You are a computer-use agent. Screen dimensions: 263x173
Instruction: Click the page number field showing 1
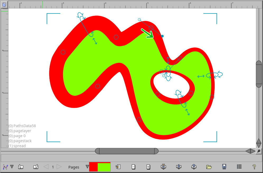click(x=53, y=167)
